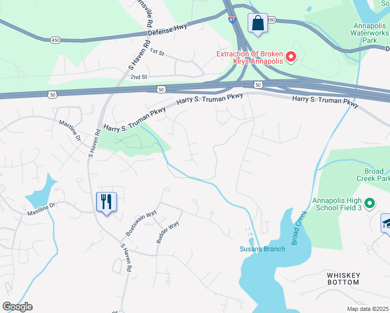This screenshot has width=390, height=313.
Task: Click the shopping bag marker icon
Action: click(x=258, y=24)
